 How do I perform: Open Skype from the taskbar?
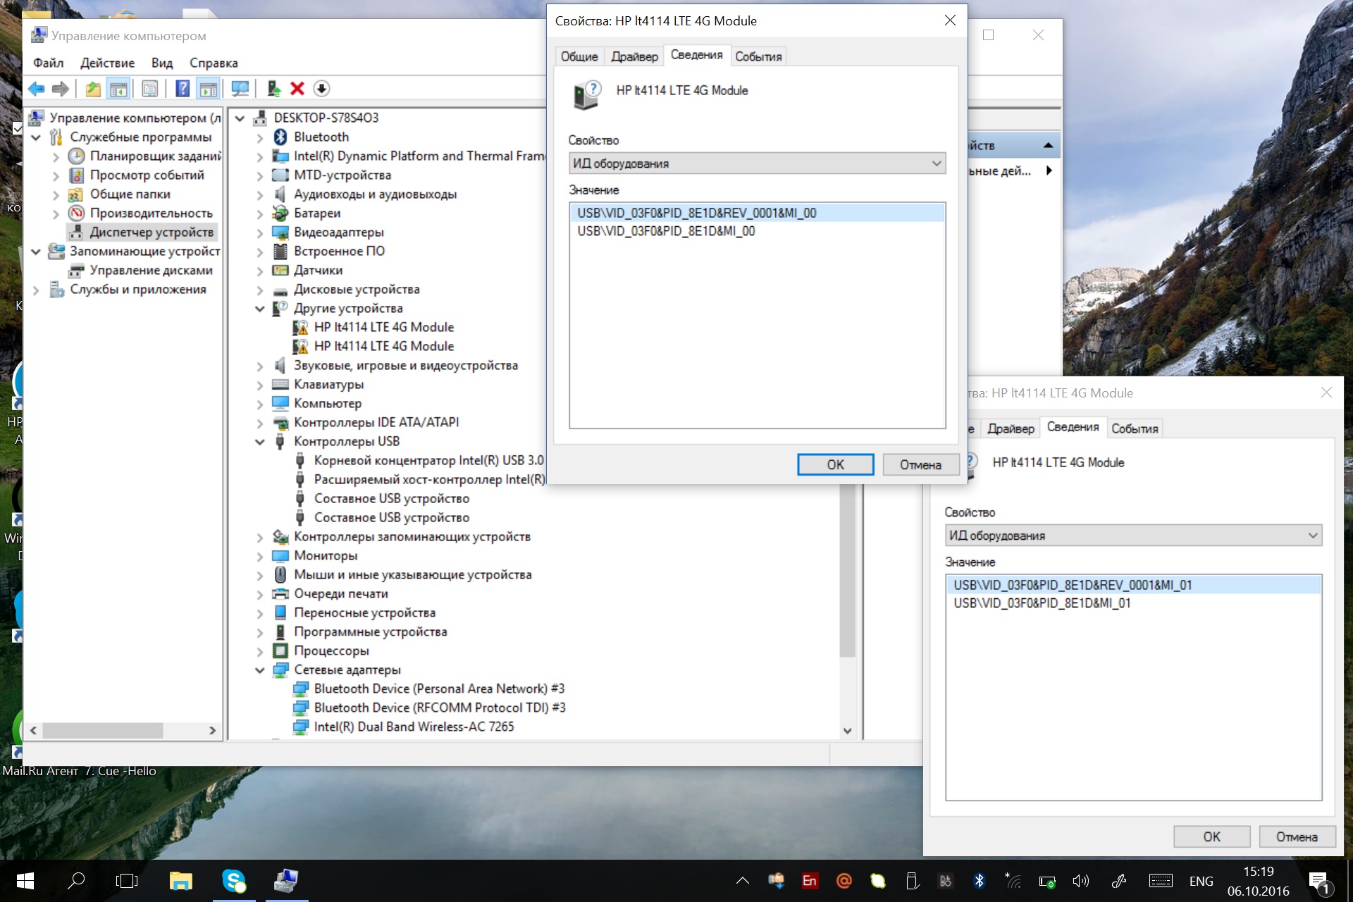click(x=234, y=881)
